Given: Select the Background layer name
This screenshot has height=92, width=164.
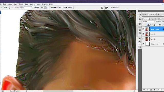Looking at the screenshot, I should pos(154,44).
